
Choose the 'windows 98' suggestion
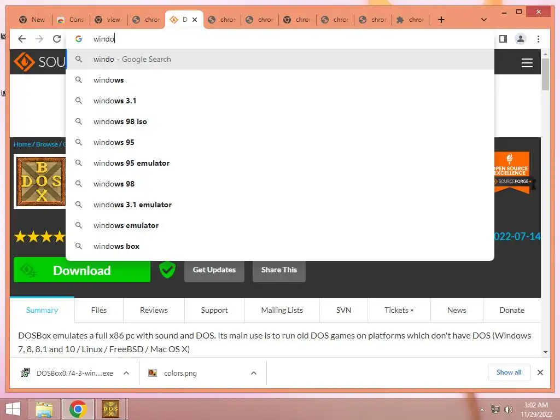(280, 184)
